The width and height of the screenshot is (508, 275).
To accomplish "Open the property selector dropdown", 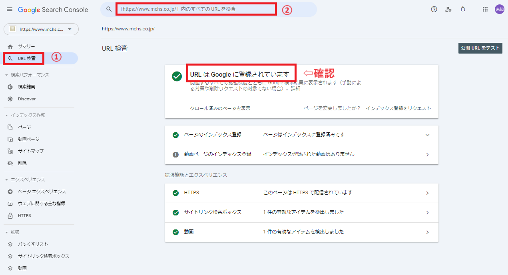I will coord(41,29).
